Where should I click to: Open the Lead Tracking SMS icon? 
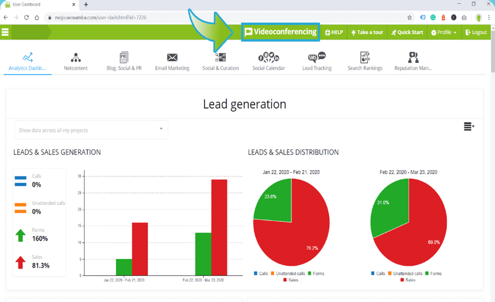(317, 58)
